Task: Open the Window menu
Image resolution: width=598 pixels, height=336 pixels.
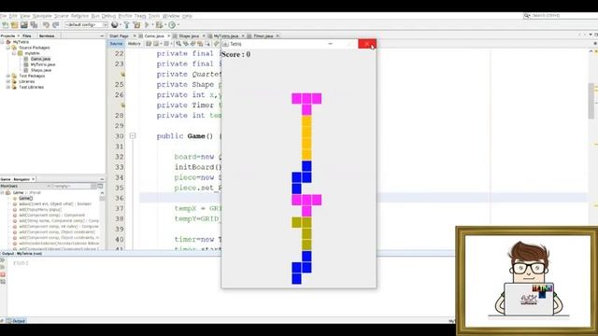Action: click(171, 16)
